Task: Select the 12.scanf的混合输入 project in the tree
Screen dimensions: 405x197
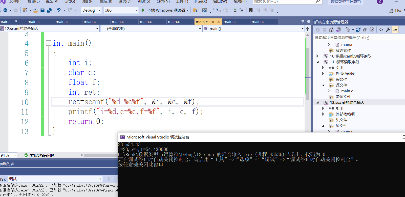Action: click(347, 102)
